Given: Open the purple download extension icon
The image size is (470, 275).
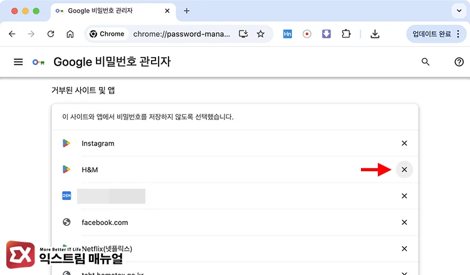Looking at the screenshot, I should [x=326, y=34].
